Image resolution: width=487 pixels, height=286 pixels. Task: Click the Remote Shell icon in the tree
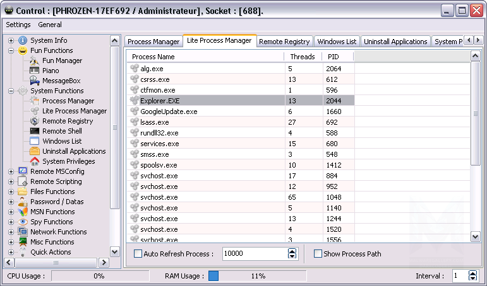[35, 131]
